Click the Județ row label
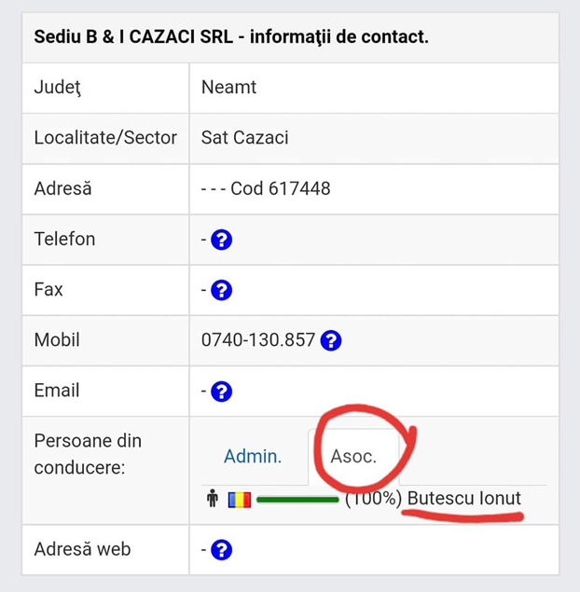 (x=58, y=88)
